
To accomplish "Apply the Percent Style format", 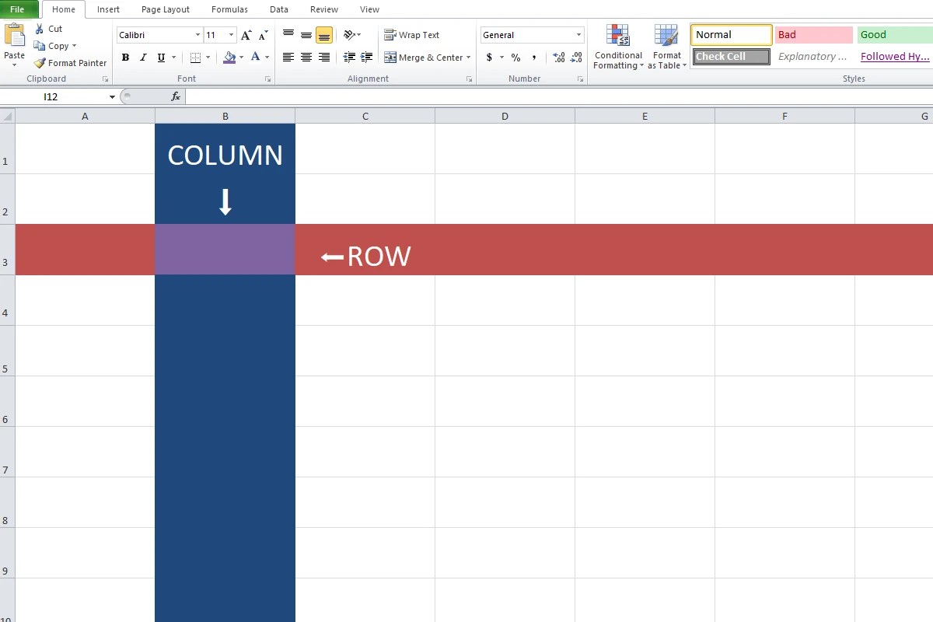I will tap(515, 58).
